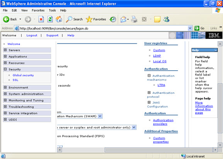Expand the Environment section
The height and width of the screenshot is (159, 223).
[5, 87]
